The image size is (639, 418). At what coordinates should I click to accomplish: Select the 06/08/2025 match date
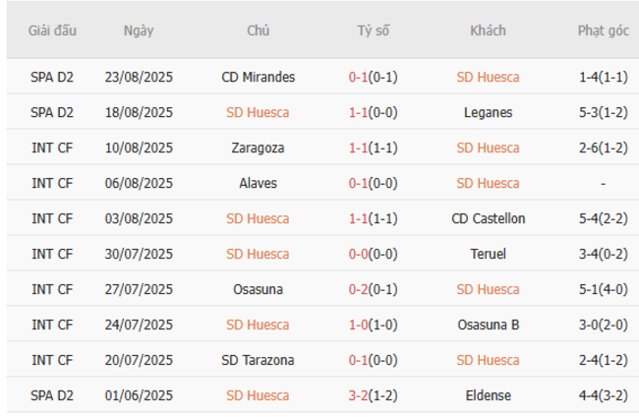click(x=139, y=183)
